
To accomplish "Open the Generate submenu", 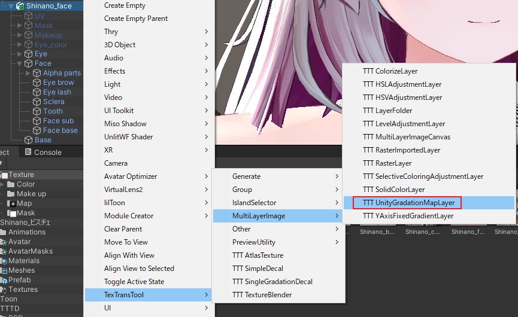I will [x=277, y=176].
